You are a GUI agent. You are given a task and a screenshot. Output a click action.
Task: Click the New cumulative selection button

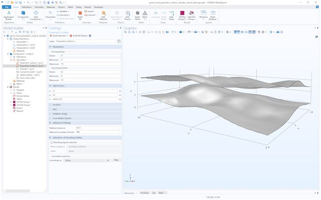click(x=116, y=160)
